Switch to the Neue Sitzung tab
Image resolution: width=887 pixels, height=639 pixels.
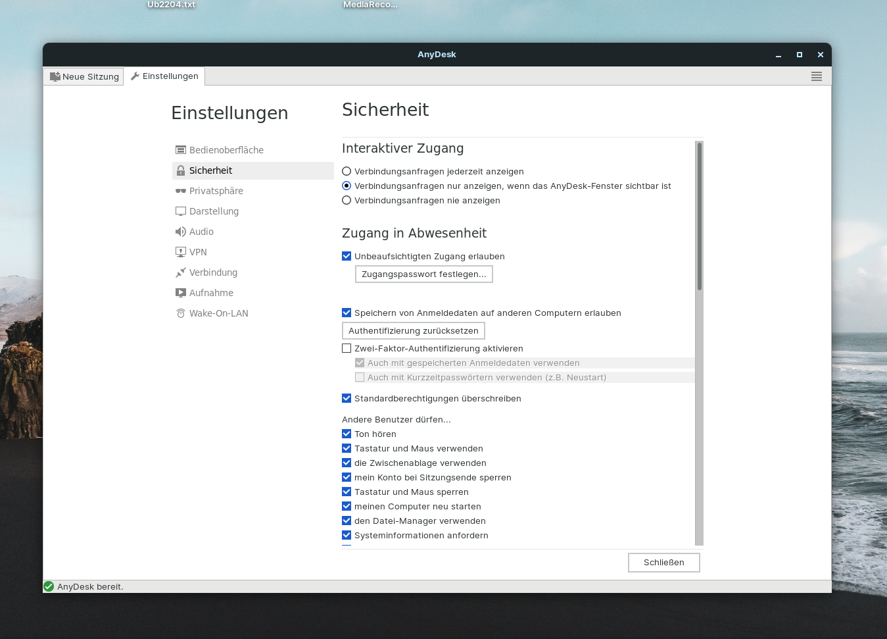[84, 76]
